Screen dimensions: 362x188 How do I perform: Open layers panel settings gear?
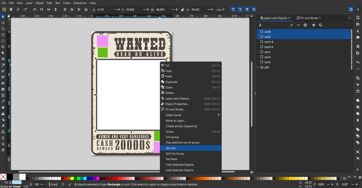pos(313,25)
